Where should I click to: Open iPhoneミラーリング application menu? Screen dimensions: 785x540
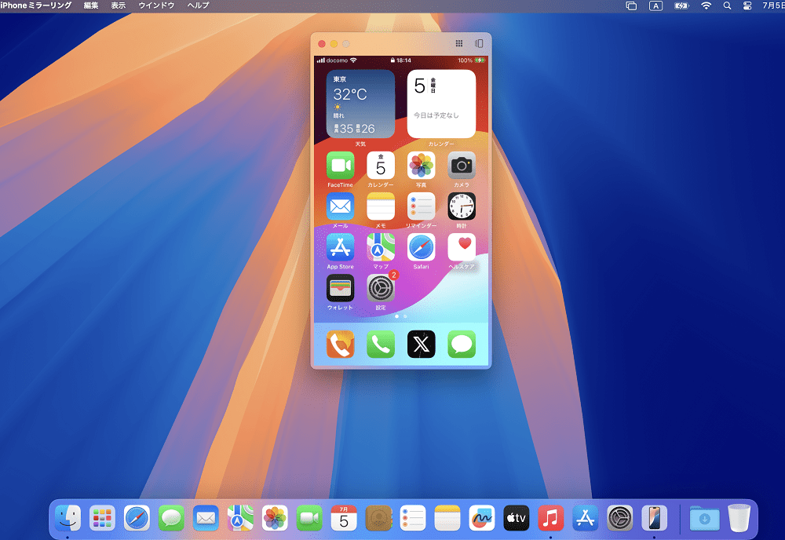[36, 5]
